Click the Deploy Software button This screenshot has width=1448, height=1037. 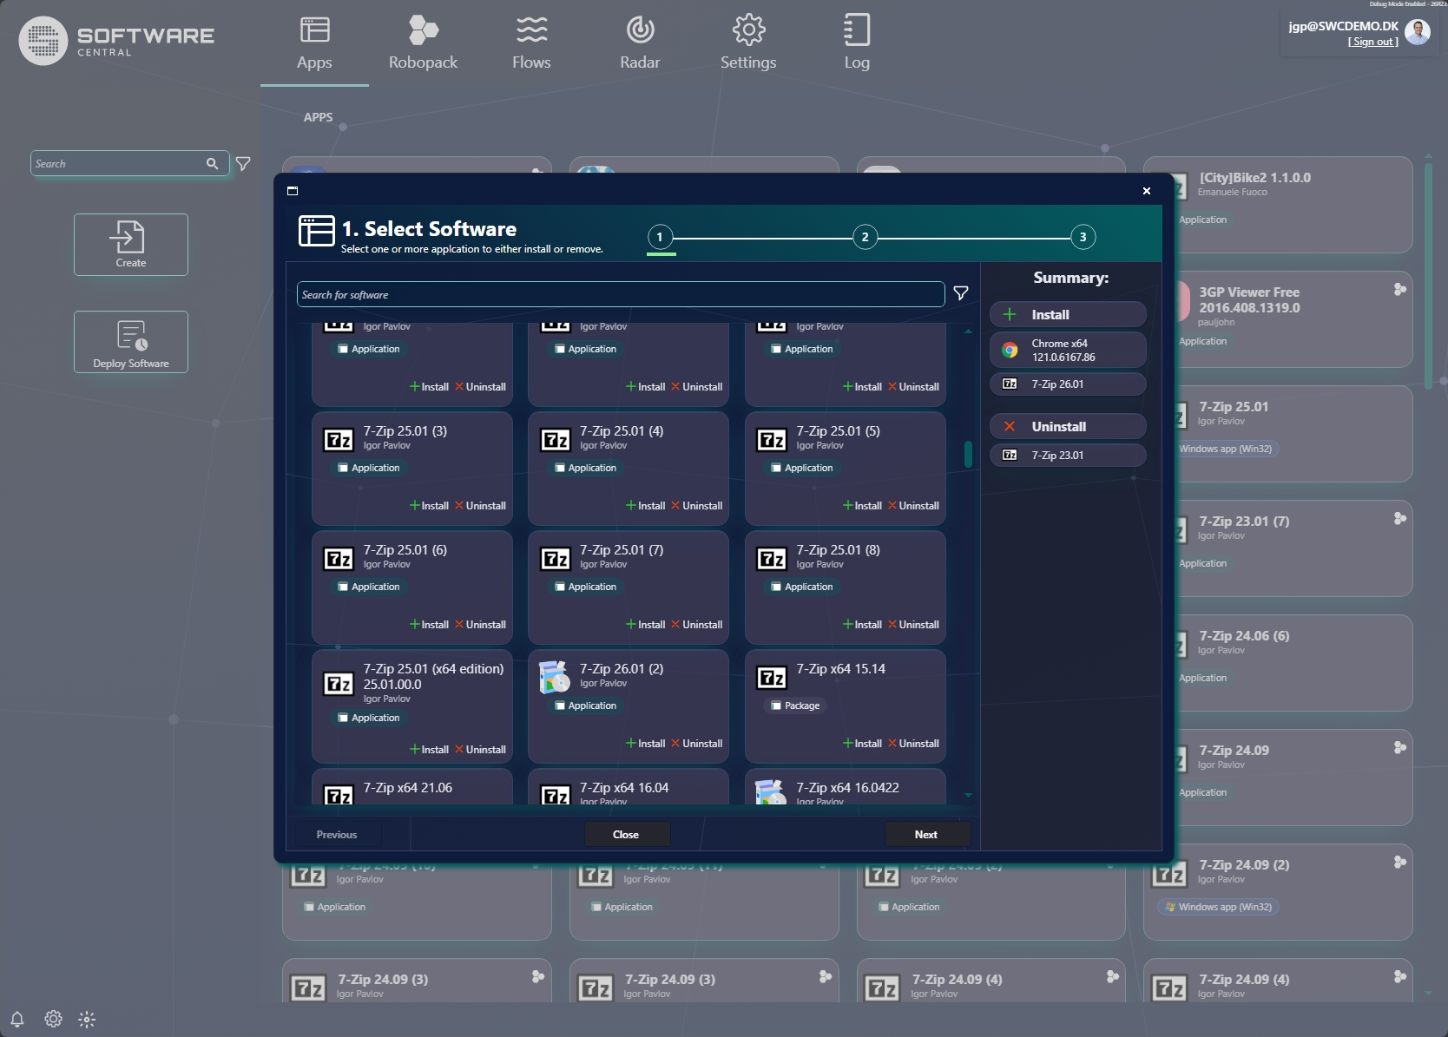tap(131, 342)
